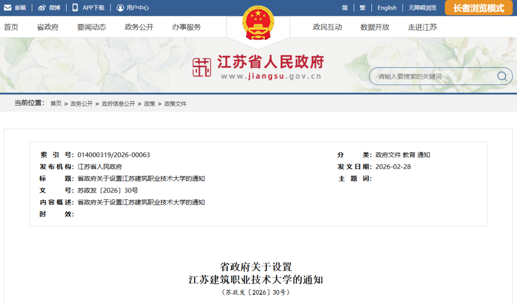517x304 pixels.
Task: Enable 长者浏览模式 senior browsing mode
Action: (478, 8)
